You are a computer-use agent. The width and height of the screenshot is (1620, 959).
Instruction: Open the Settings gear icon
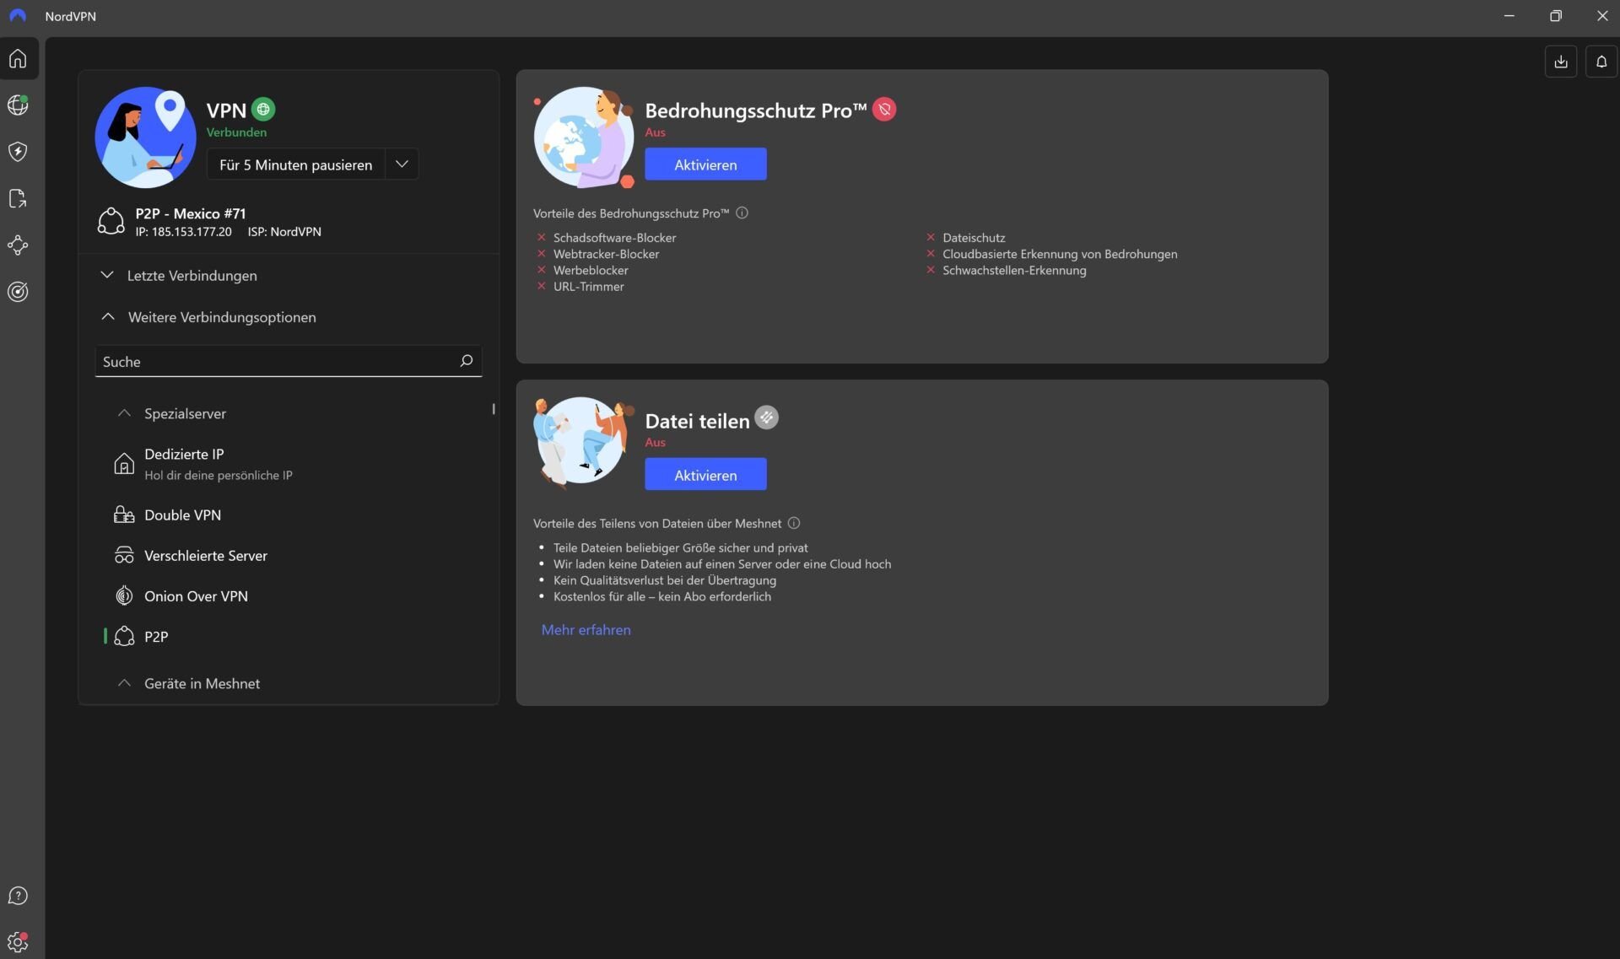pyautogui.click(x=18, y=942)
